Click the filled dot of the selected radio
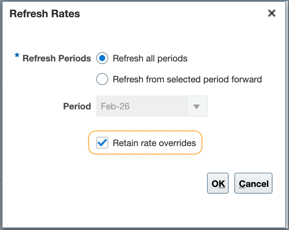 (102, 58)
